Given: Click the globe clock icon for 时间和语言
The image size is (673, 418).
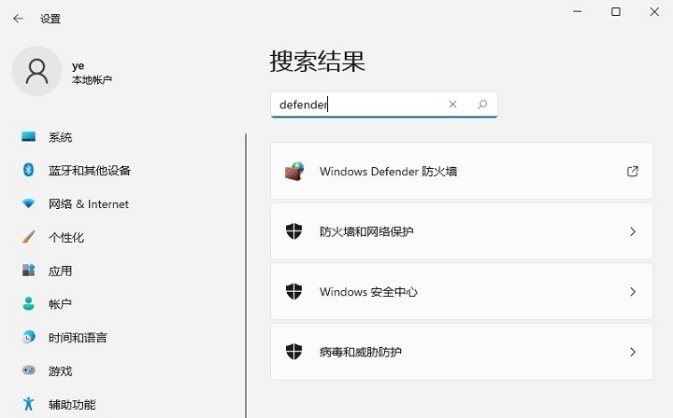Looking at the screenshot, I should (x=29, y=337).
